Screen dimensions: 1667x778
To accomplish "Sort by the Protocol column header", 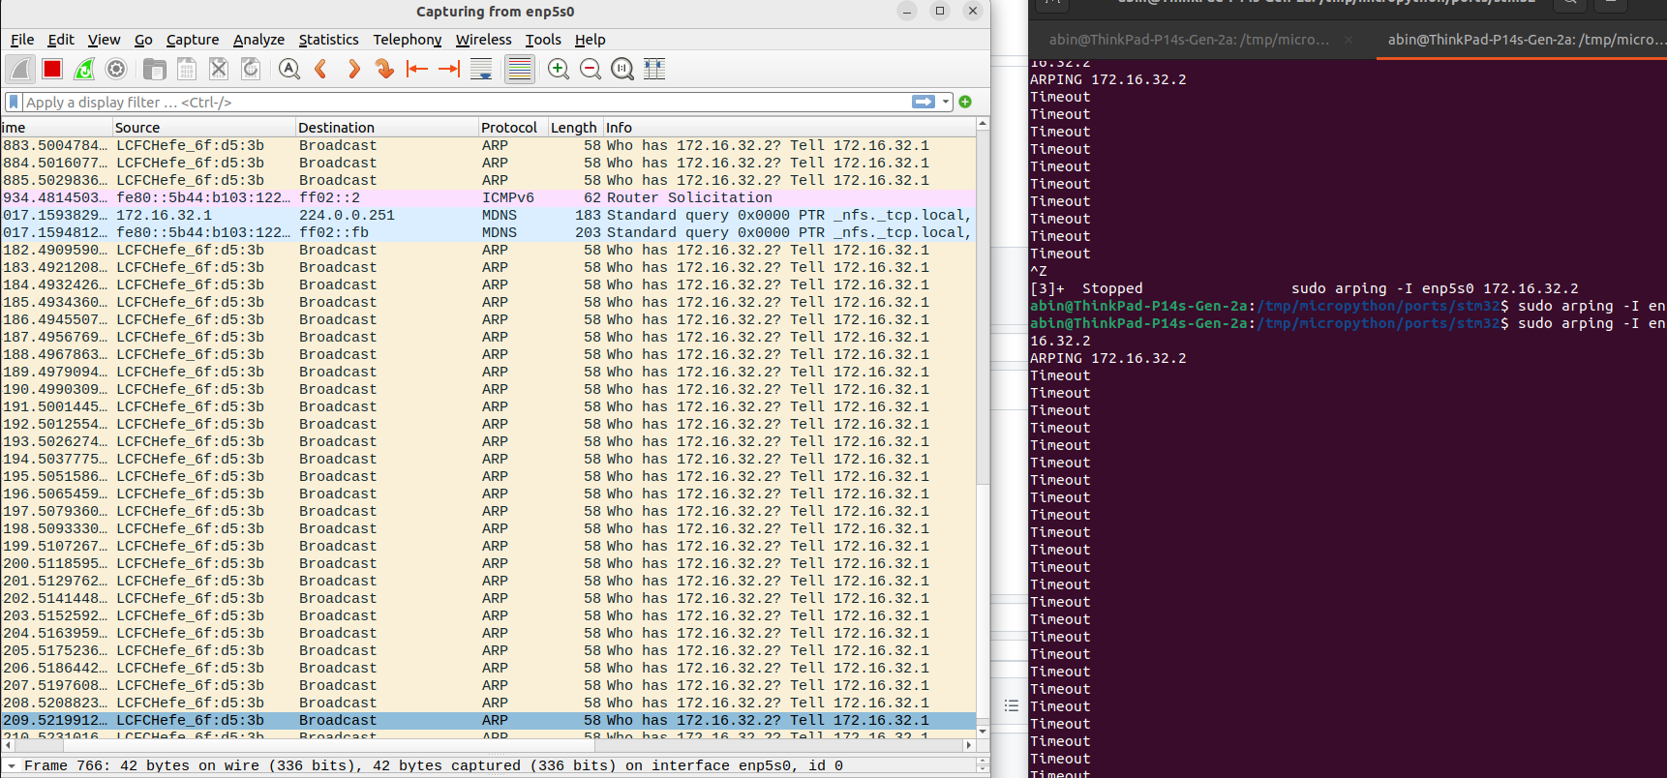I will (x=512, y=127).
